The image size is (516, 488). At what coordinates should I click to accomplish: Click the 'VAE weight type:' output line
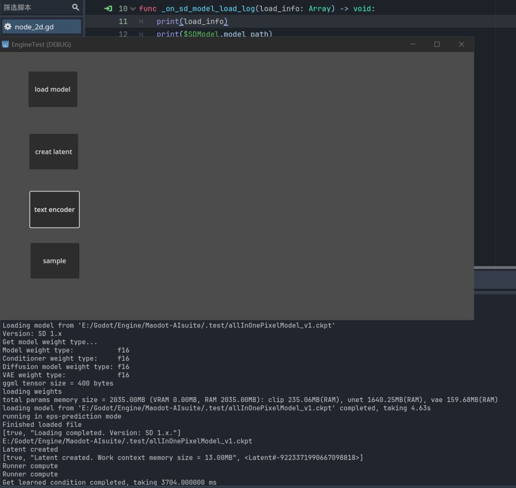click(66, 375)
